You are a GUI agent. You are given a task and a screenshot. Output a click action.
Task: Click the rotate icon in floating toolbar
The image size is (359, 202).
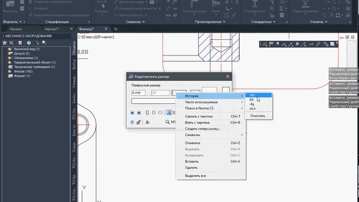click(297, 44)
